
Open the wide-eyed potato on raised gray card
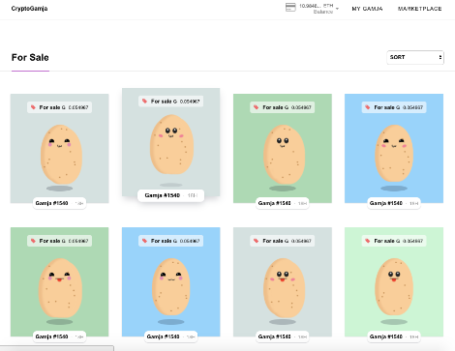pyautogui.click(x=171, y=144)
